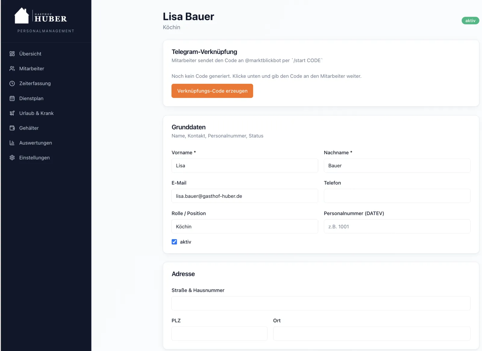This screenshot has height=351, width=482.
Task: Click the Straße & Hausnummer input
Action: [321, 303]
